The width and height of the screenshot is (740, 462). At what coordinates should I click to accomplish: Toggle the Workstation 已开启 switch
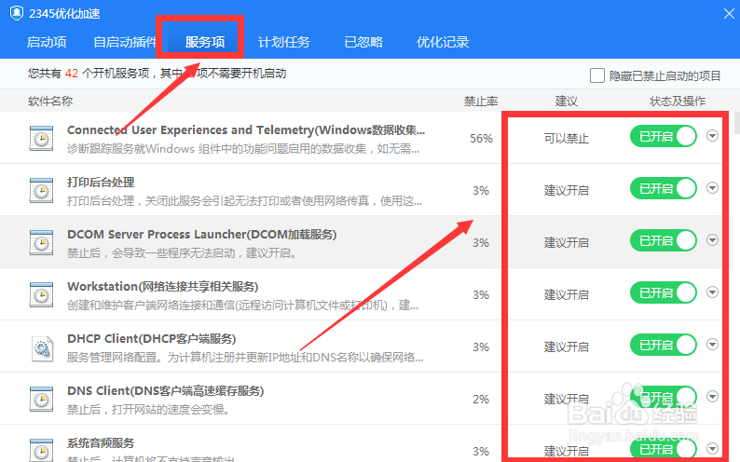tap(664, 292)
